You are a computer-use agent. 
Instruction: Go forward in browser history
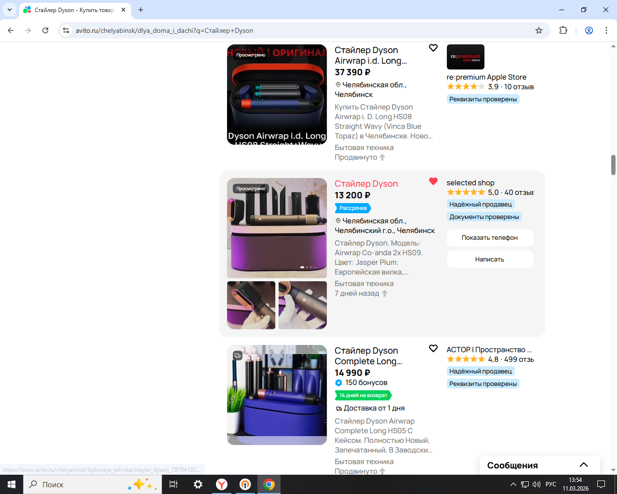tap(28, 30)
